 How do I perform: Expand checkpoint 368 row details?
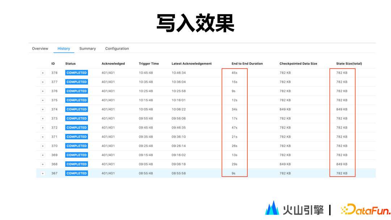43,164
